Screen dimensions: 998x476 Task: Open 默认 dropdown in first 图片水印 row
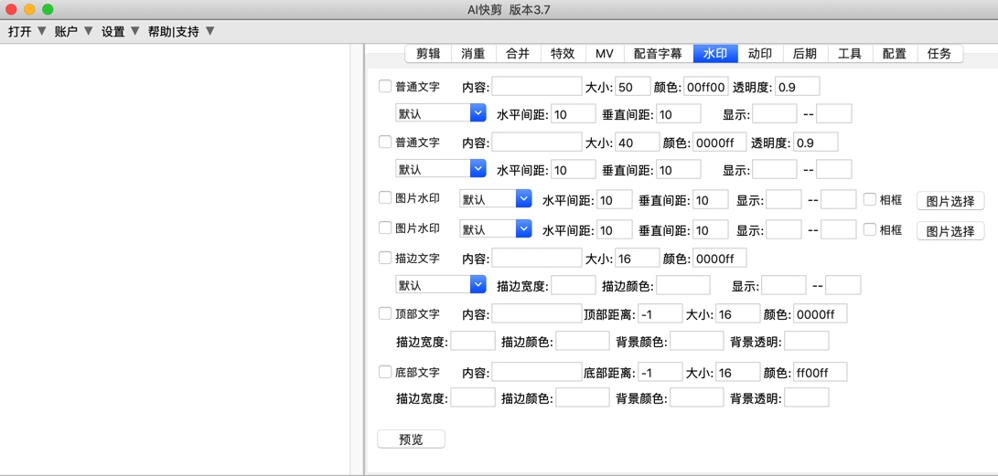click(496, 199)
